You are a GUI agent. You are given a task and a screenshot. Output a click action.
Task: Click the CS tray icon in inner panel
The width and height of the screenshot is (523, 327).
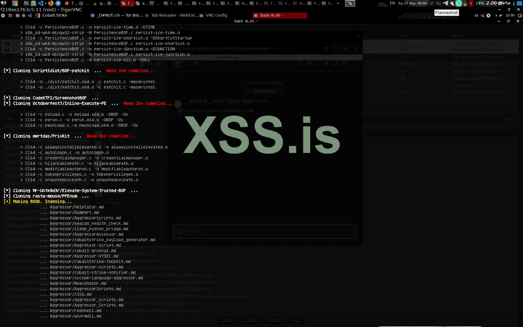(x=476, y=16)
